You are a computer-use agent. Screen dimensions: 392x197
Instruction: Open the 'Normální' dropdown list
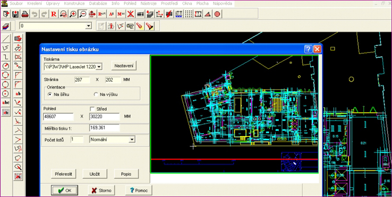coord(132,140)
